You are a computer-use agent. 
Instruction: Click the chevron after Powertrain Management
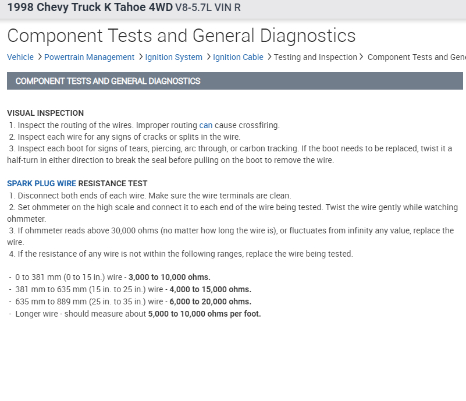click(140, 57)
